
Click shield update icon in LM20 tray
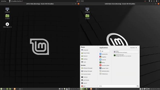[144, 89]
